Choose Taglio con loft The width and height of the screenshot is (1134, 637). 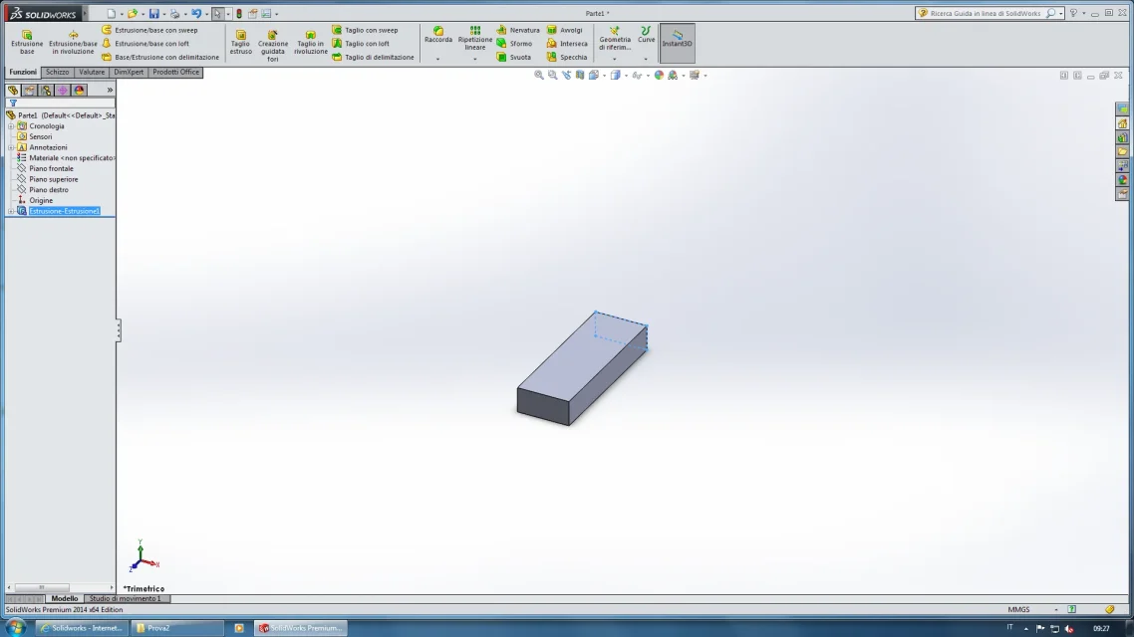(x=361, y=44)
